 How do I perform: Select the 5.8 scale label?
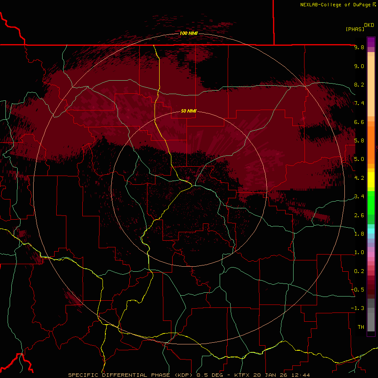coord(359,141)
